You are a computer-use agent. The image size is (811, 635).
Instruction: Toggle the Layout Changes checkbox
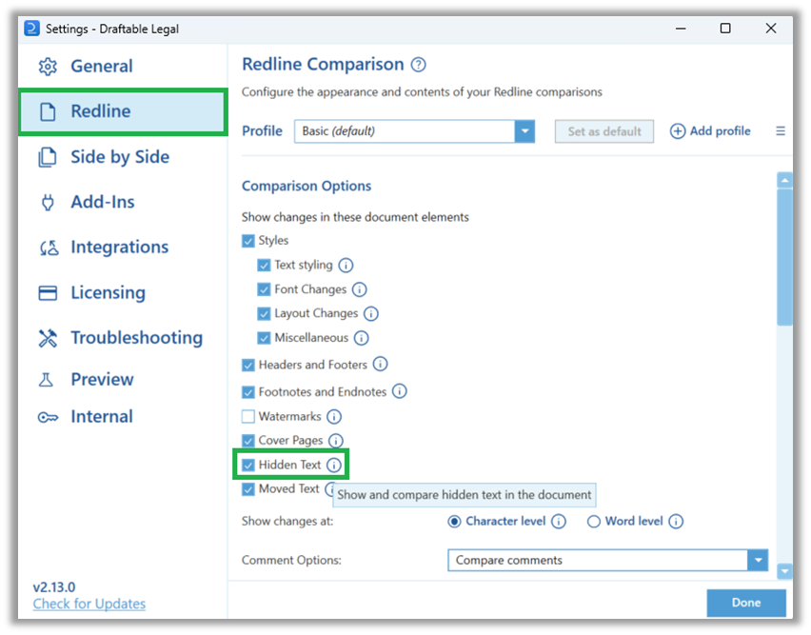pos(264,313)
